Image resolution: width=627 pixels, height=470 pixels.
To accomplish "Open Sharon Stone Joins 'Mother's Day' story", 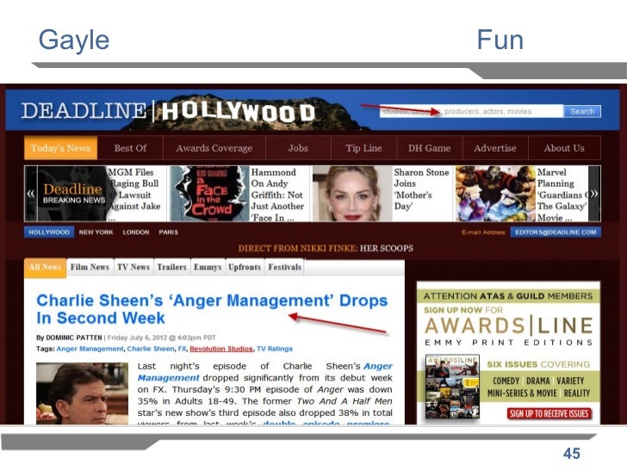I will pos(421,189).
